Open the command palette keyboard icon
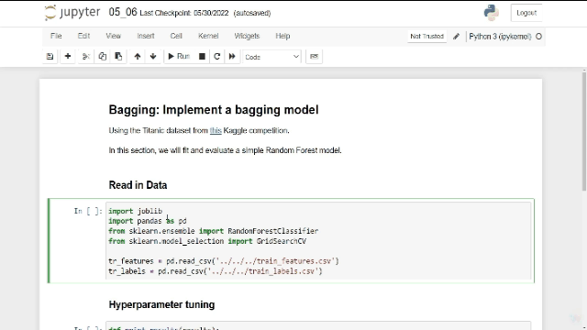 (x=314, y=57)
